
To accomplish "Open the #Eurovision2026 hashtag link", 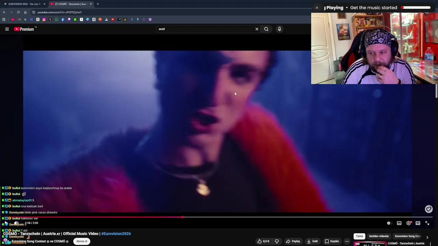I will tap(116, 234).
